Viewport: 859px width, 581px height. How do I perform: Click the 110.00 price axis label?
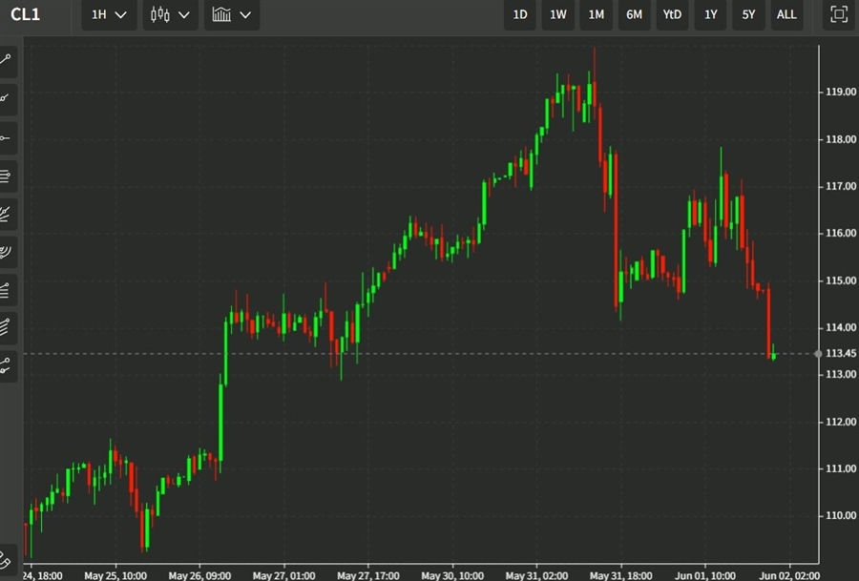pyautogui.click(x=840, y=515)
